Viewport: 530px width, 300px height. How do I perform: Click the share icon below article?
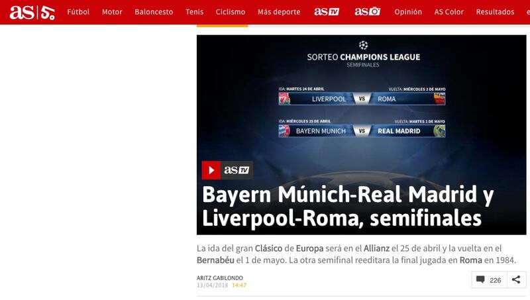pyautogui.click(x=516, y=279)
